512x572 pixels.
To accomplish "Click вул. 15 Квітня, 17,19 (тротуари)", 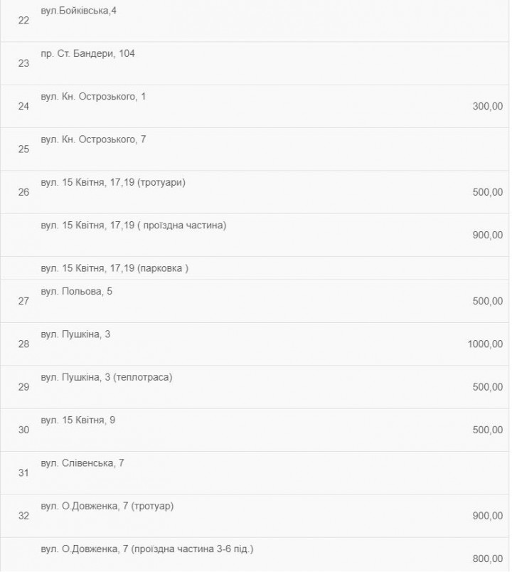I will point(113,182).
